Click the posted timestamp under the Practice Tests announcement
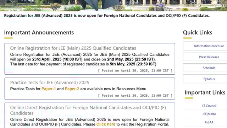This screenshot has width=227, height=128. click(135, 96)
